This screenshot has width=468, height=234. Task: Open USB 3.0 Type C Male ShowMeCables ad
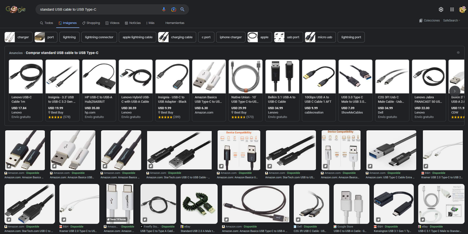click(x=356, y=90)
